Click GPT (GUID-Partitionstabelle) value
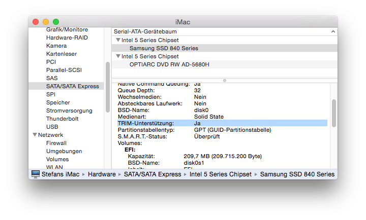Image resolution: width=366 pixels, height=220 pixels. coord(232,130)
